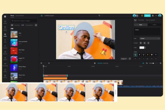Click the undo arrow in the top bar

99,16
